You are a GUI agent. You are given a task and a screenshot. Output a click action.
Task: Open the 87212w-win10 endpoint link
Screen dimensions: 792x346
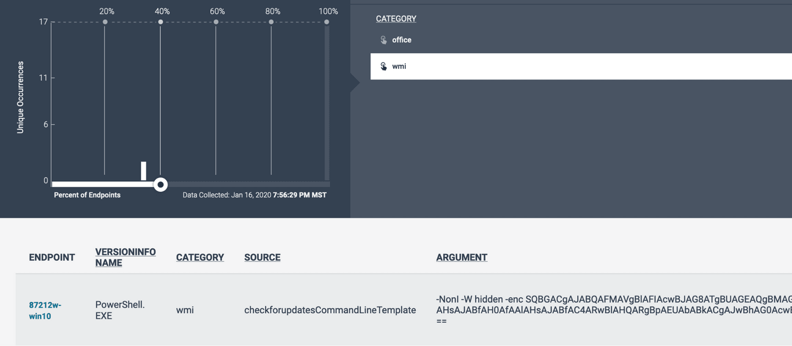[x=45, y=310]
